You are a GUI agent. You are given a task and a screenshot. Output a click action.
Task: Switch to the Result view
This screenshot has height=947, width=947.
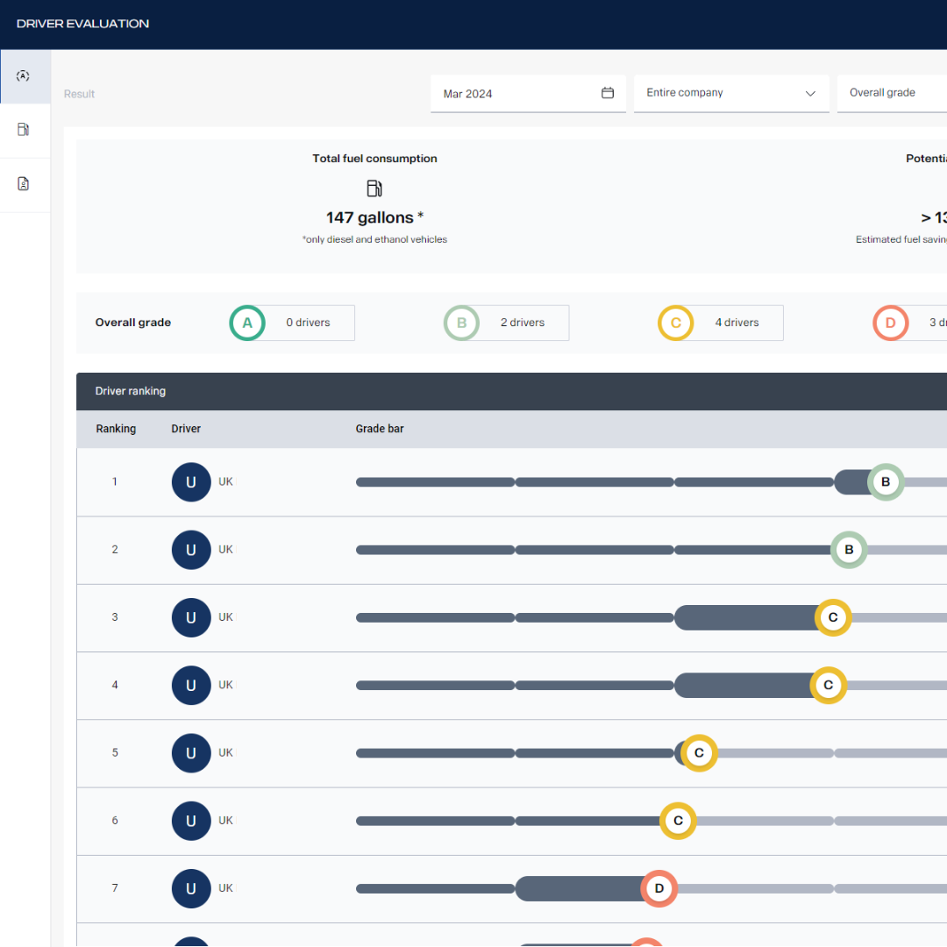(x=79, y=94)
